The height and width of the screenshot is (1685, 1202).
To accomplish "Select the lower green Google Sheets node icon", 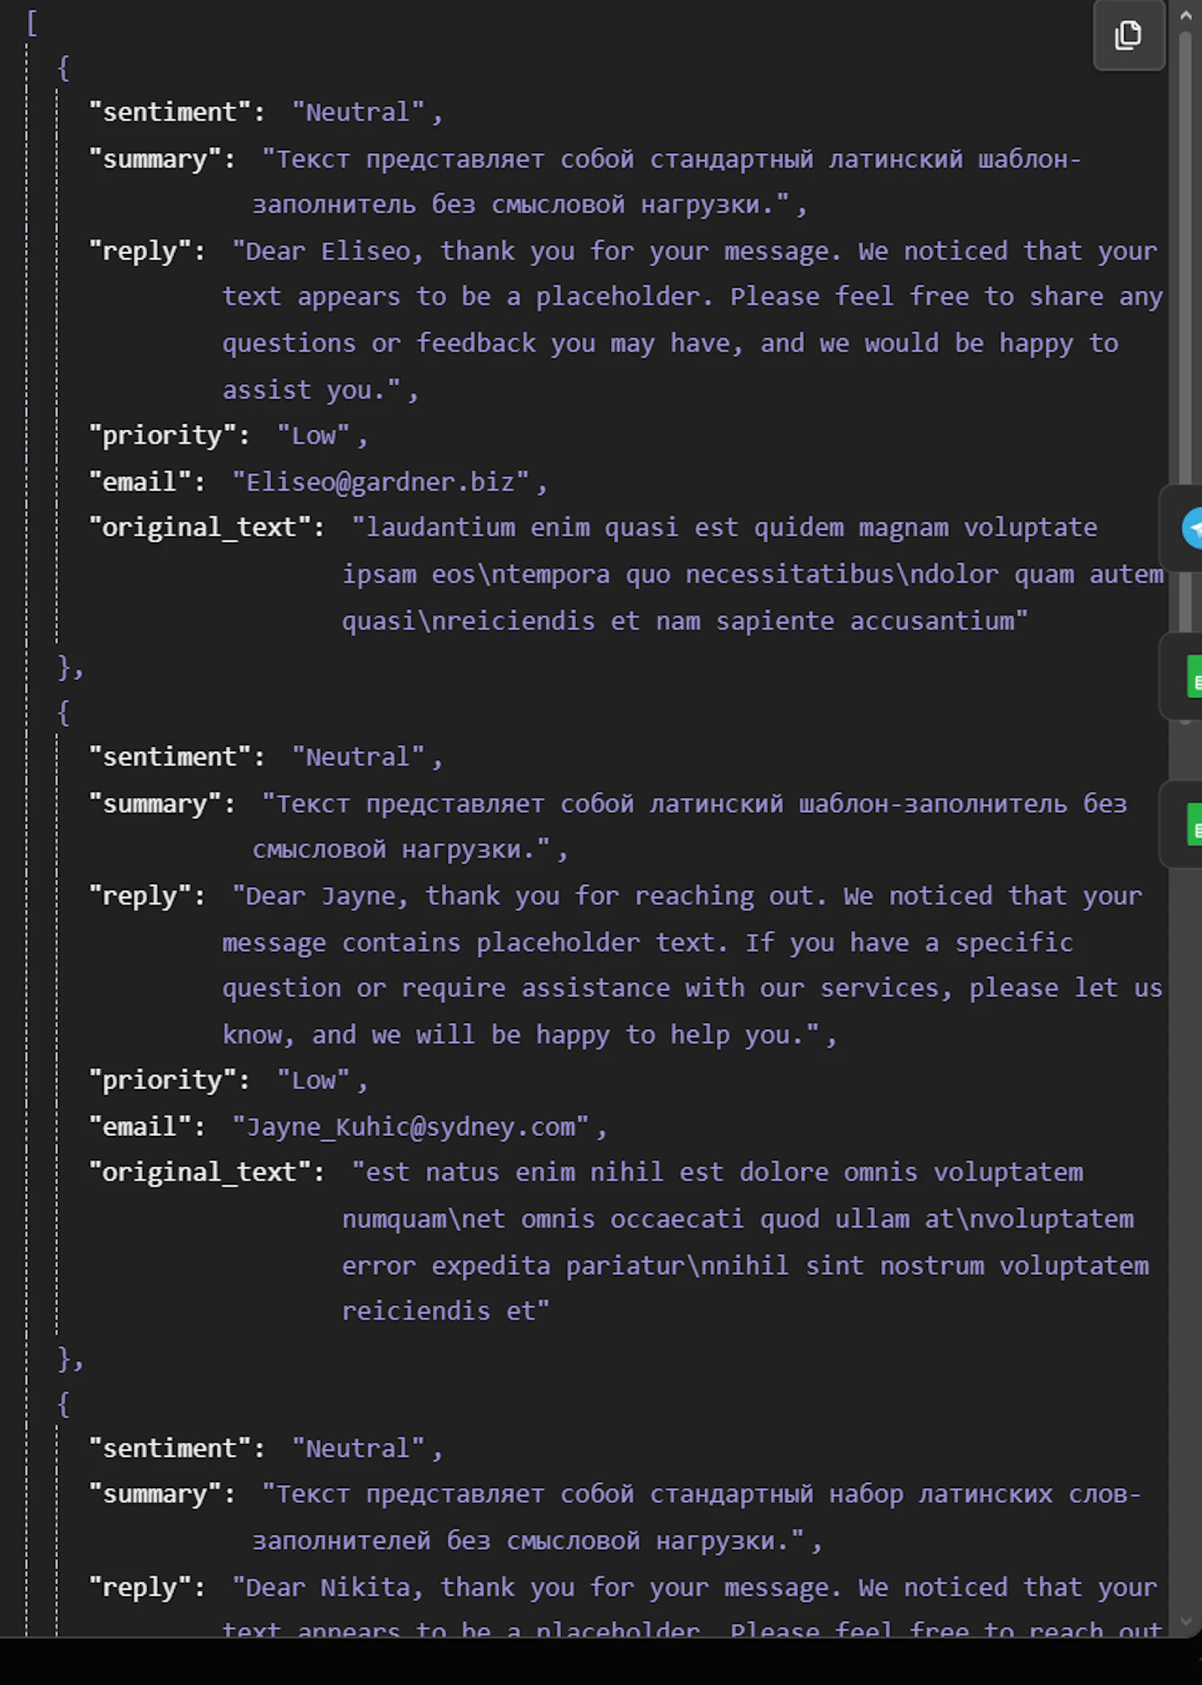I will (1194, 824).
